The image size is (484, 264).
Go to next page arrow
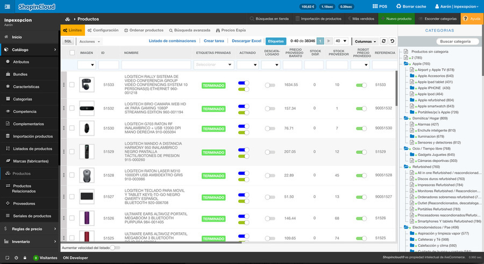pos(329,41)
